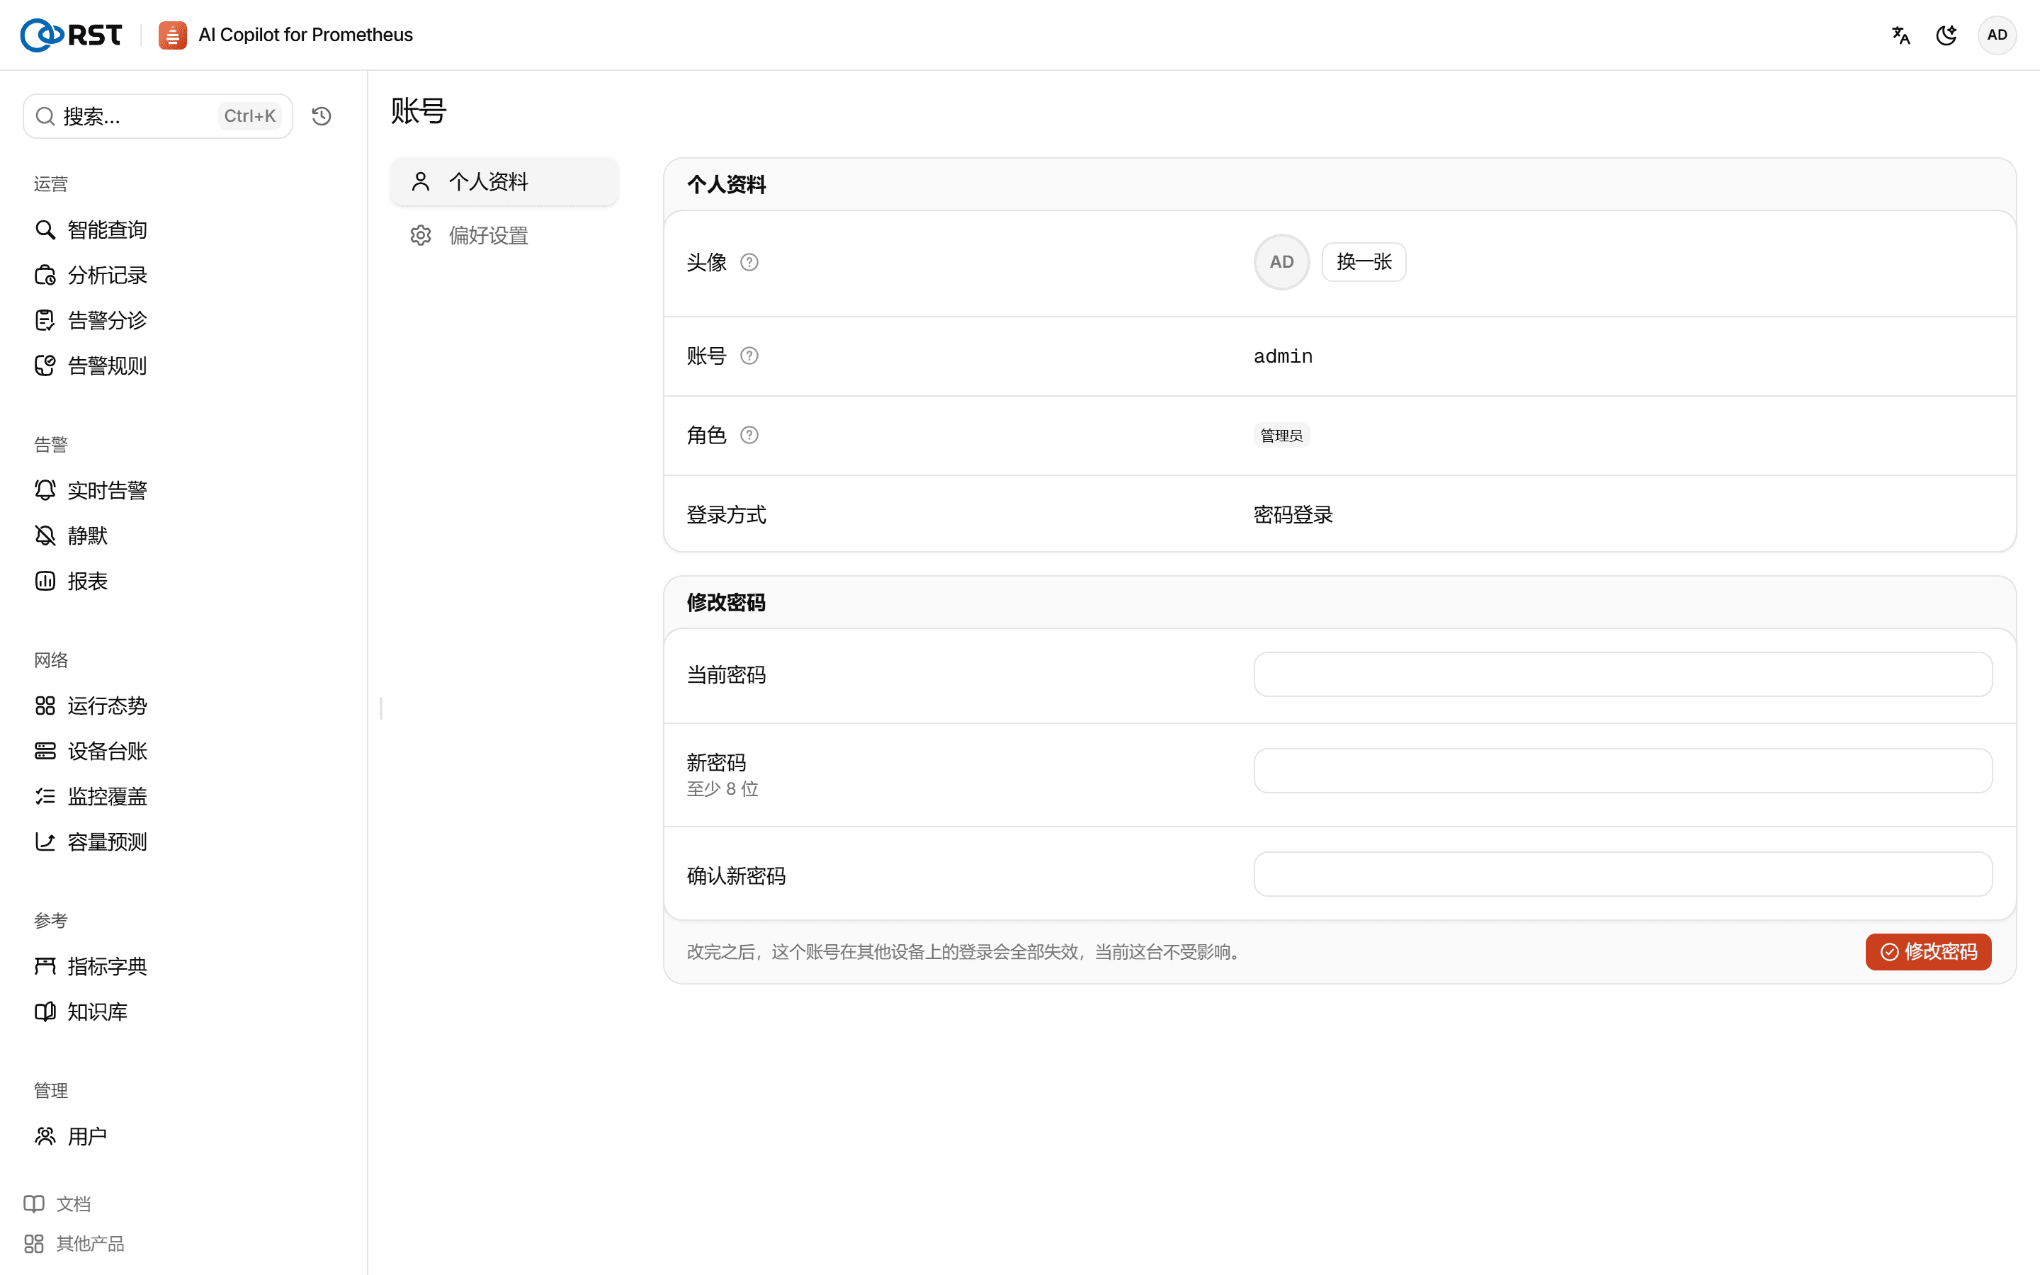
Task: Click the 指标字典 icon
Action: click(x=45, y=966)
